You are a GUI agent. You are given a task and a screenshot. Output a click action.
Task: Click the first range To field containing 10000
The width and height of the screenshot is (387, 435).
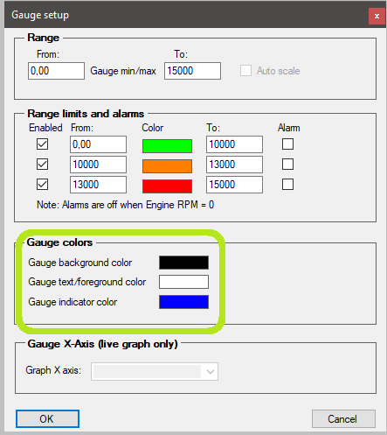234,144
